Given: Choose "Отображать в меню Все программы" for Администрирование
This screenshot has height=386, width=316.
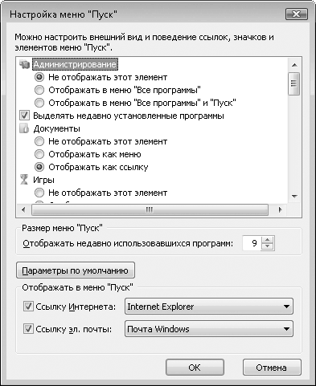Looking at the screenshot, I should point(39,90).
